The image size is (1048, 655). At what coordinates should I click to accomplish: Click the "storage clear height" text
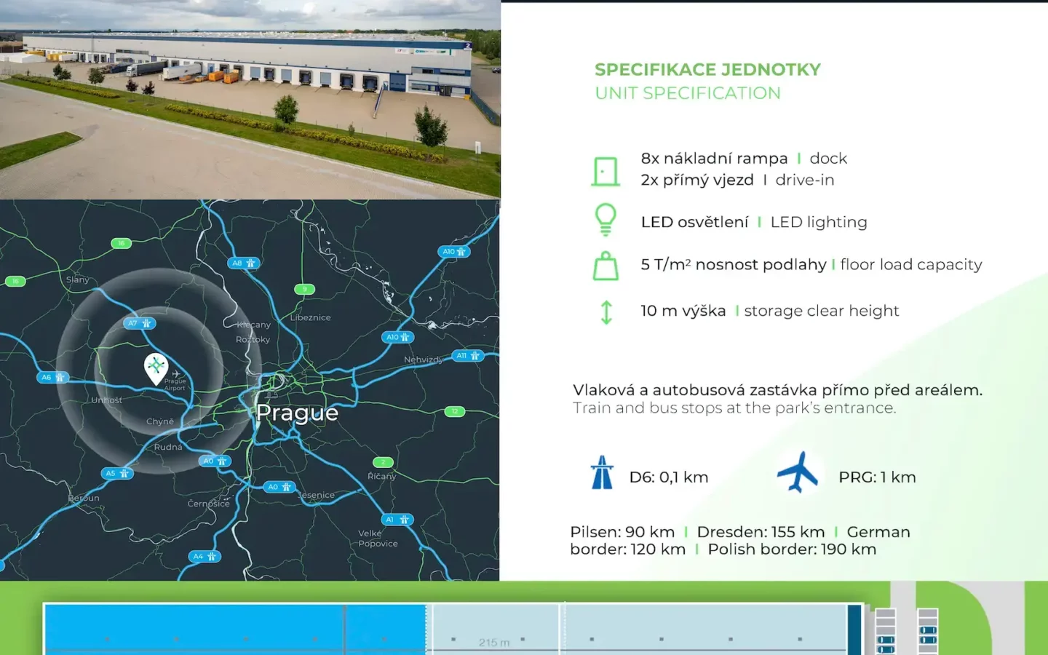coord(822,311)
